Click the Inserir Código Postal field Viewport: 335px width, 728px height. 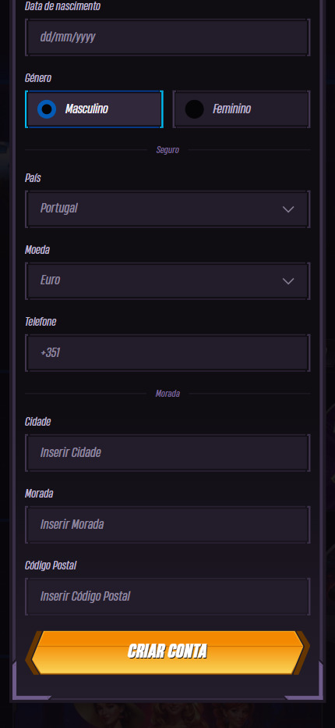pyautogui.click(x=167, y=597)
